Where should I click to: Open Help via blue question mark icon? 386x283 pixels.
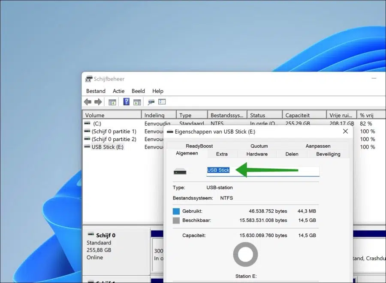[126, 102]
